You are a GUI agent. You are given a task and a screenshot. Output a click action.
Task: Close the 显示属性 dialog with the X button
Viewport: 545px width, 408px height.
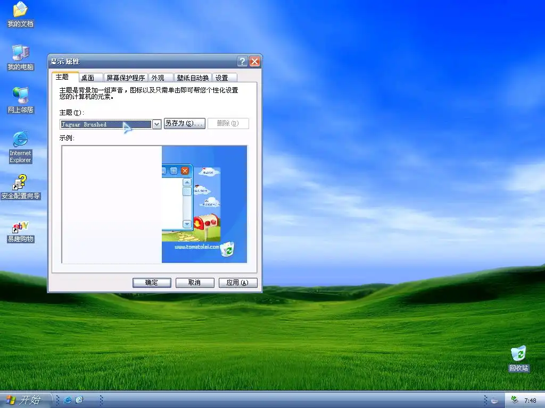pyautogui.click(x=255, y=62)
